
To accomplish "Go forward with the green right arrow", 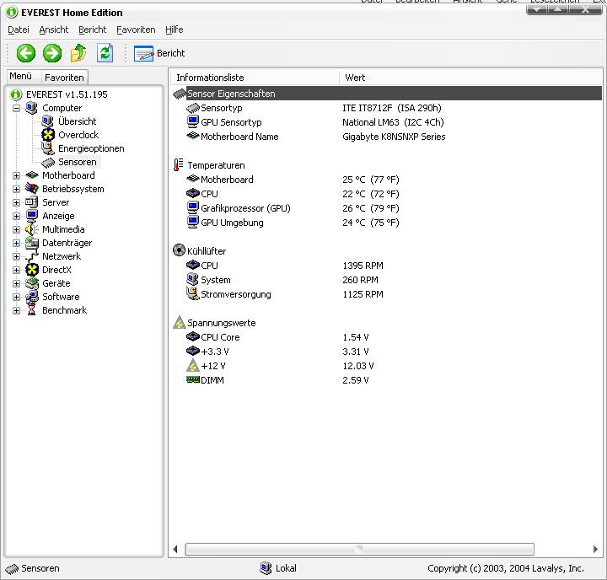I will 52,53.
